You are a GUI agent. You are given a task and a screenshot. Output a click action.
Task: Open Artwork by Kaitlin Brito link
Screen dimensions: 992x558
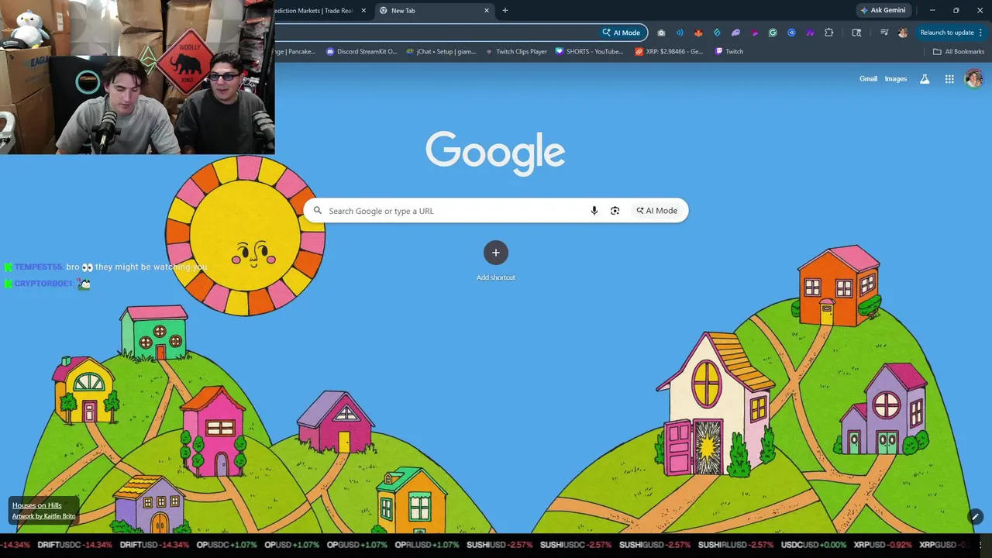coord(44,516)
